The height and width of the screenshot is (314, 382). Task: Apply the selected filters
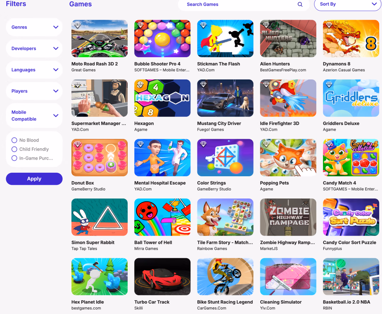(x=34, y=179)
